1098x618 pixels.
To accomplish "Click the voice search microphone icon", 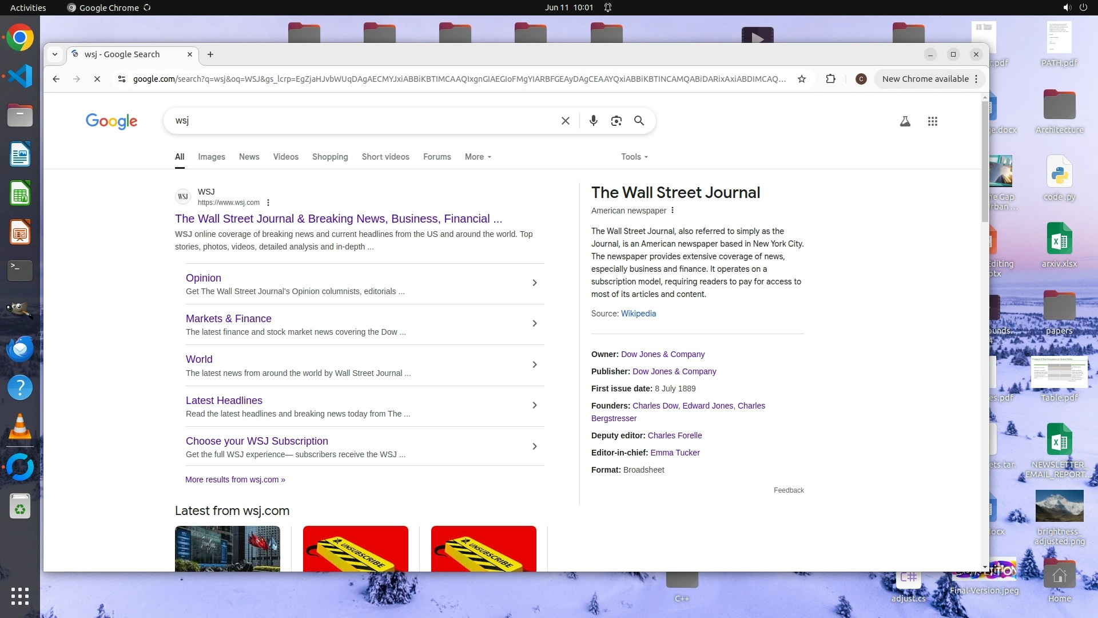I will 593,121.
